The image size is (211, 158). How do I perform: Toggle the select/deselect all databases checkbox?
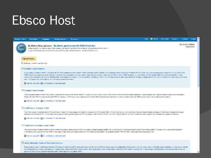(22, 63)
